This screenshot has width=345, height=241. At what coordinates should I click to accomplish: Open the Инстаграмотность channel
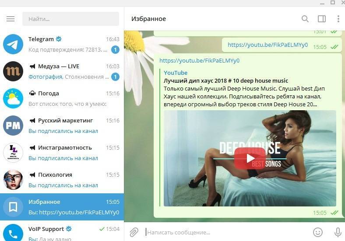pyautogui.click(x=62, y=153)
